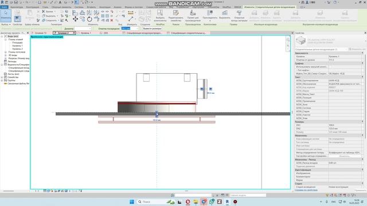Click 'Стадия возведения' value 'Новая конструкция'

(x=345, y=187)
